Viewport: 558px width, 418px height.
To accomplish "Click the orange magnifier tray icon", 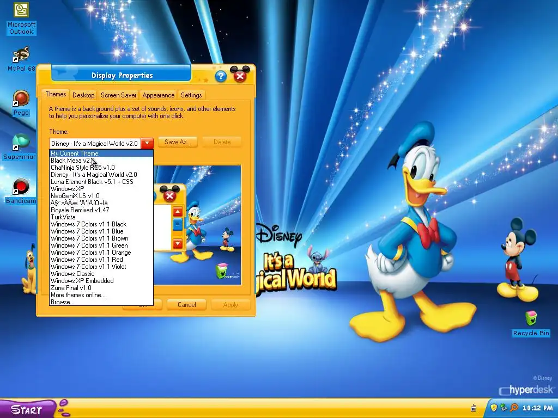I will (x=514, y=408).
